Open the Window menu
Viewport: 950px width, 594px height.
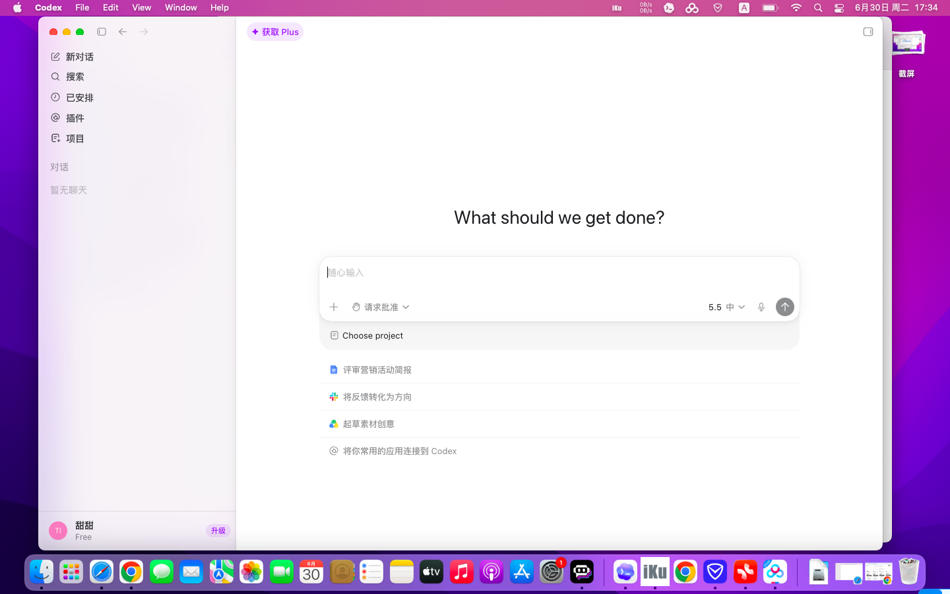click(x=181, y=8)
